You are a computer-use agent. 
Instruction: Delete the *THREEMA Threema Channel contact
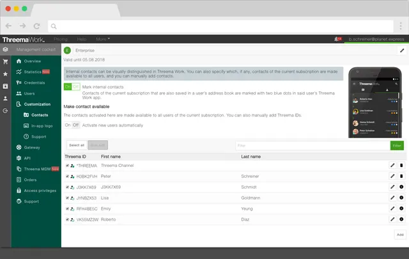tap(401, 165)
